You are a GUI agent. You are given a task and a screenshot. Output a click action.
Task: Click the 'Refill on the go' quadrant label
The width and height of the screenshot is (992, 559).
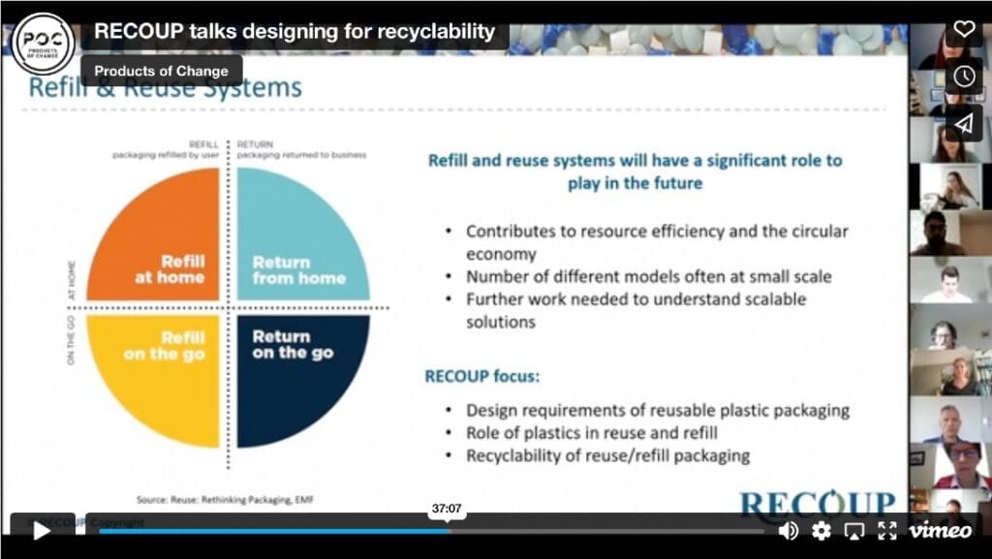point(164,346)
